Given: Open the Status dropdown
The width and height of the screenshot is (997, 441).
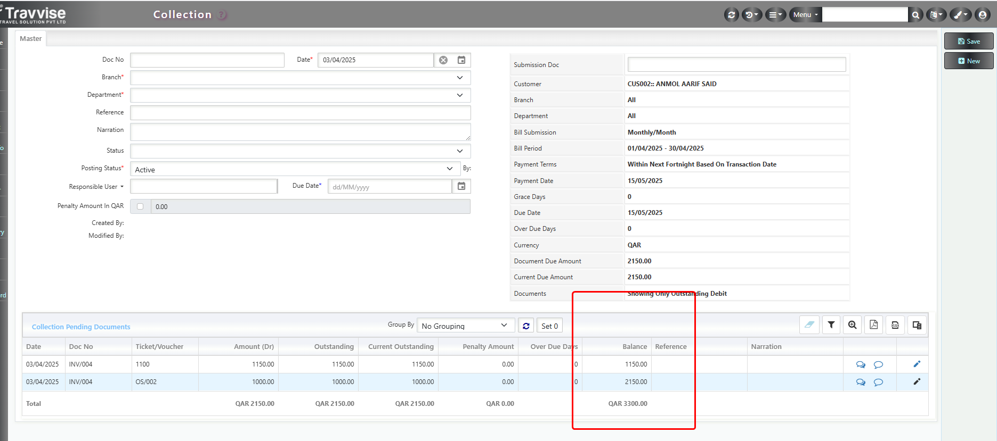Looking at the screenshot, I should 301,151.
